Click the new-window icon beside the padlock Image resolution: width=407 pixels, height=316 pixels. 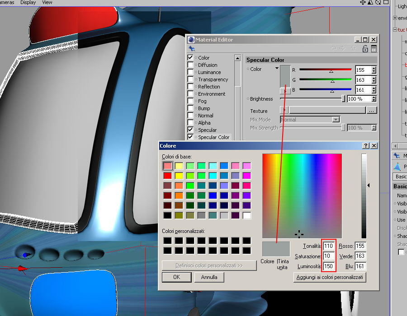374,49
